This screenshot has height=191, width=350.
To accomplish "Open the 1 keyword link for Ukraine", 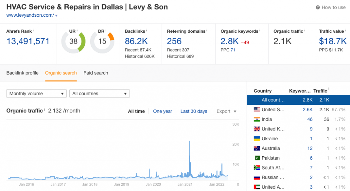I will tap(311, 139).
